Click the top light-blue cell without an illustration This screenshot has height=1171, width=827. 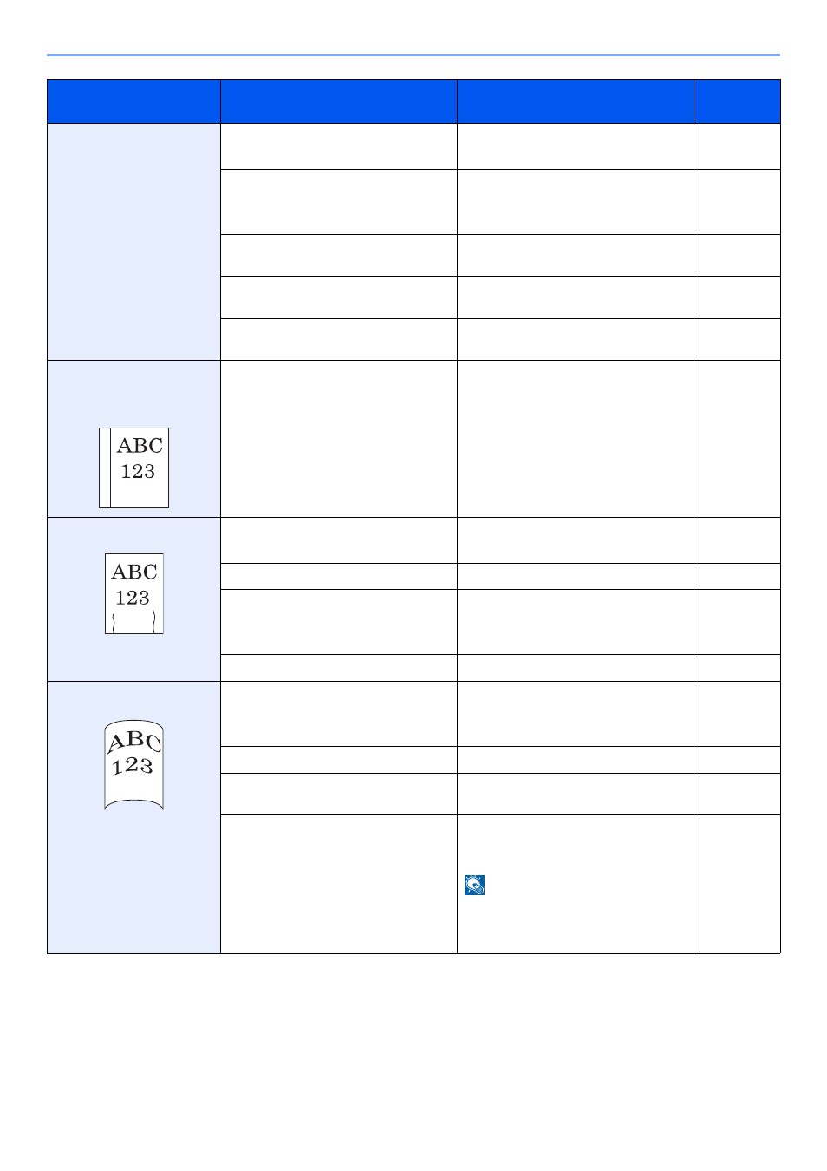[133, 242]
